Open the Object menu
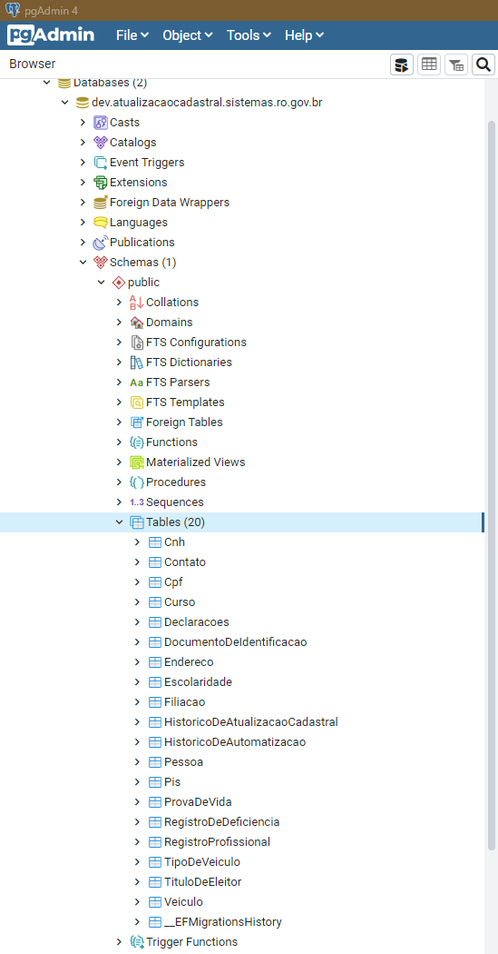The height and width of the screenshot is (954, 498). point(187,35)
